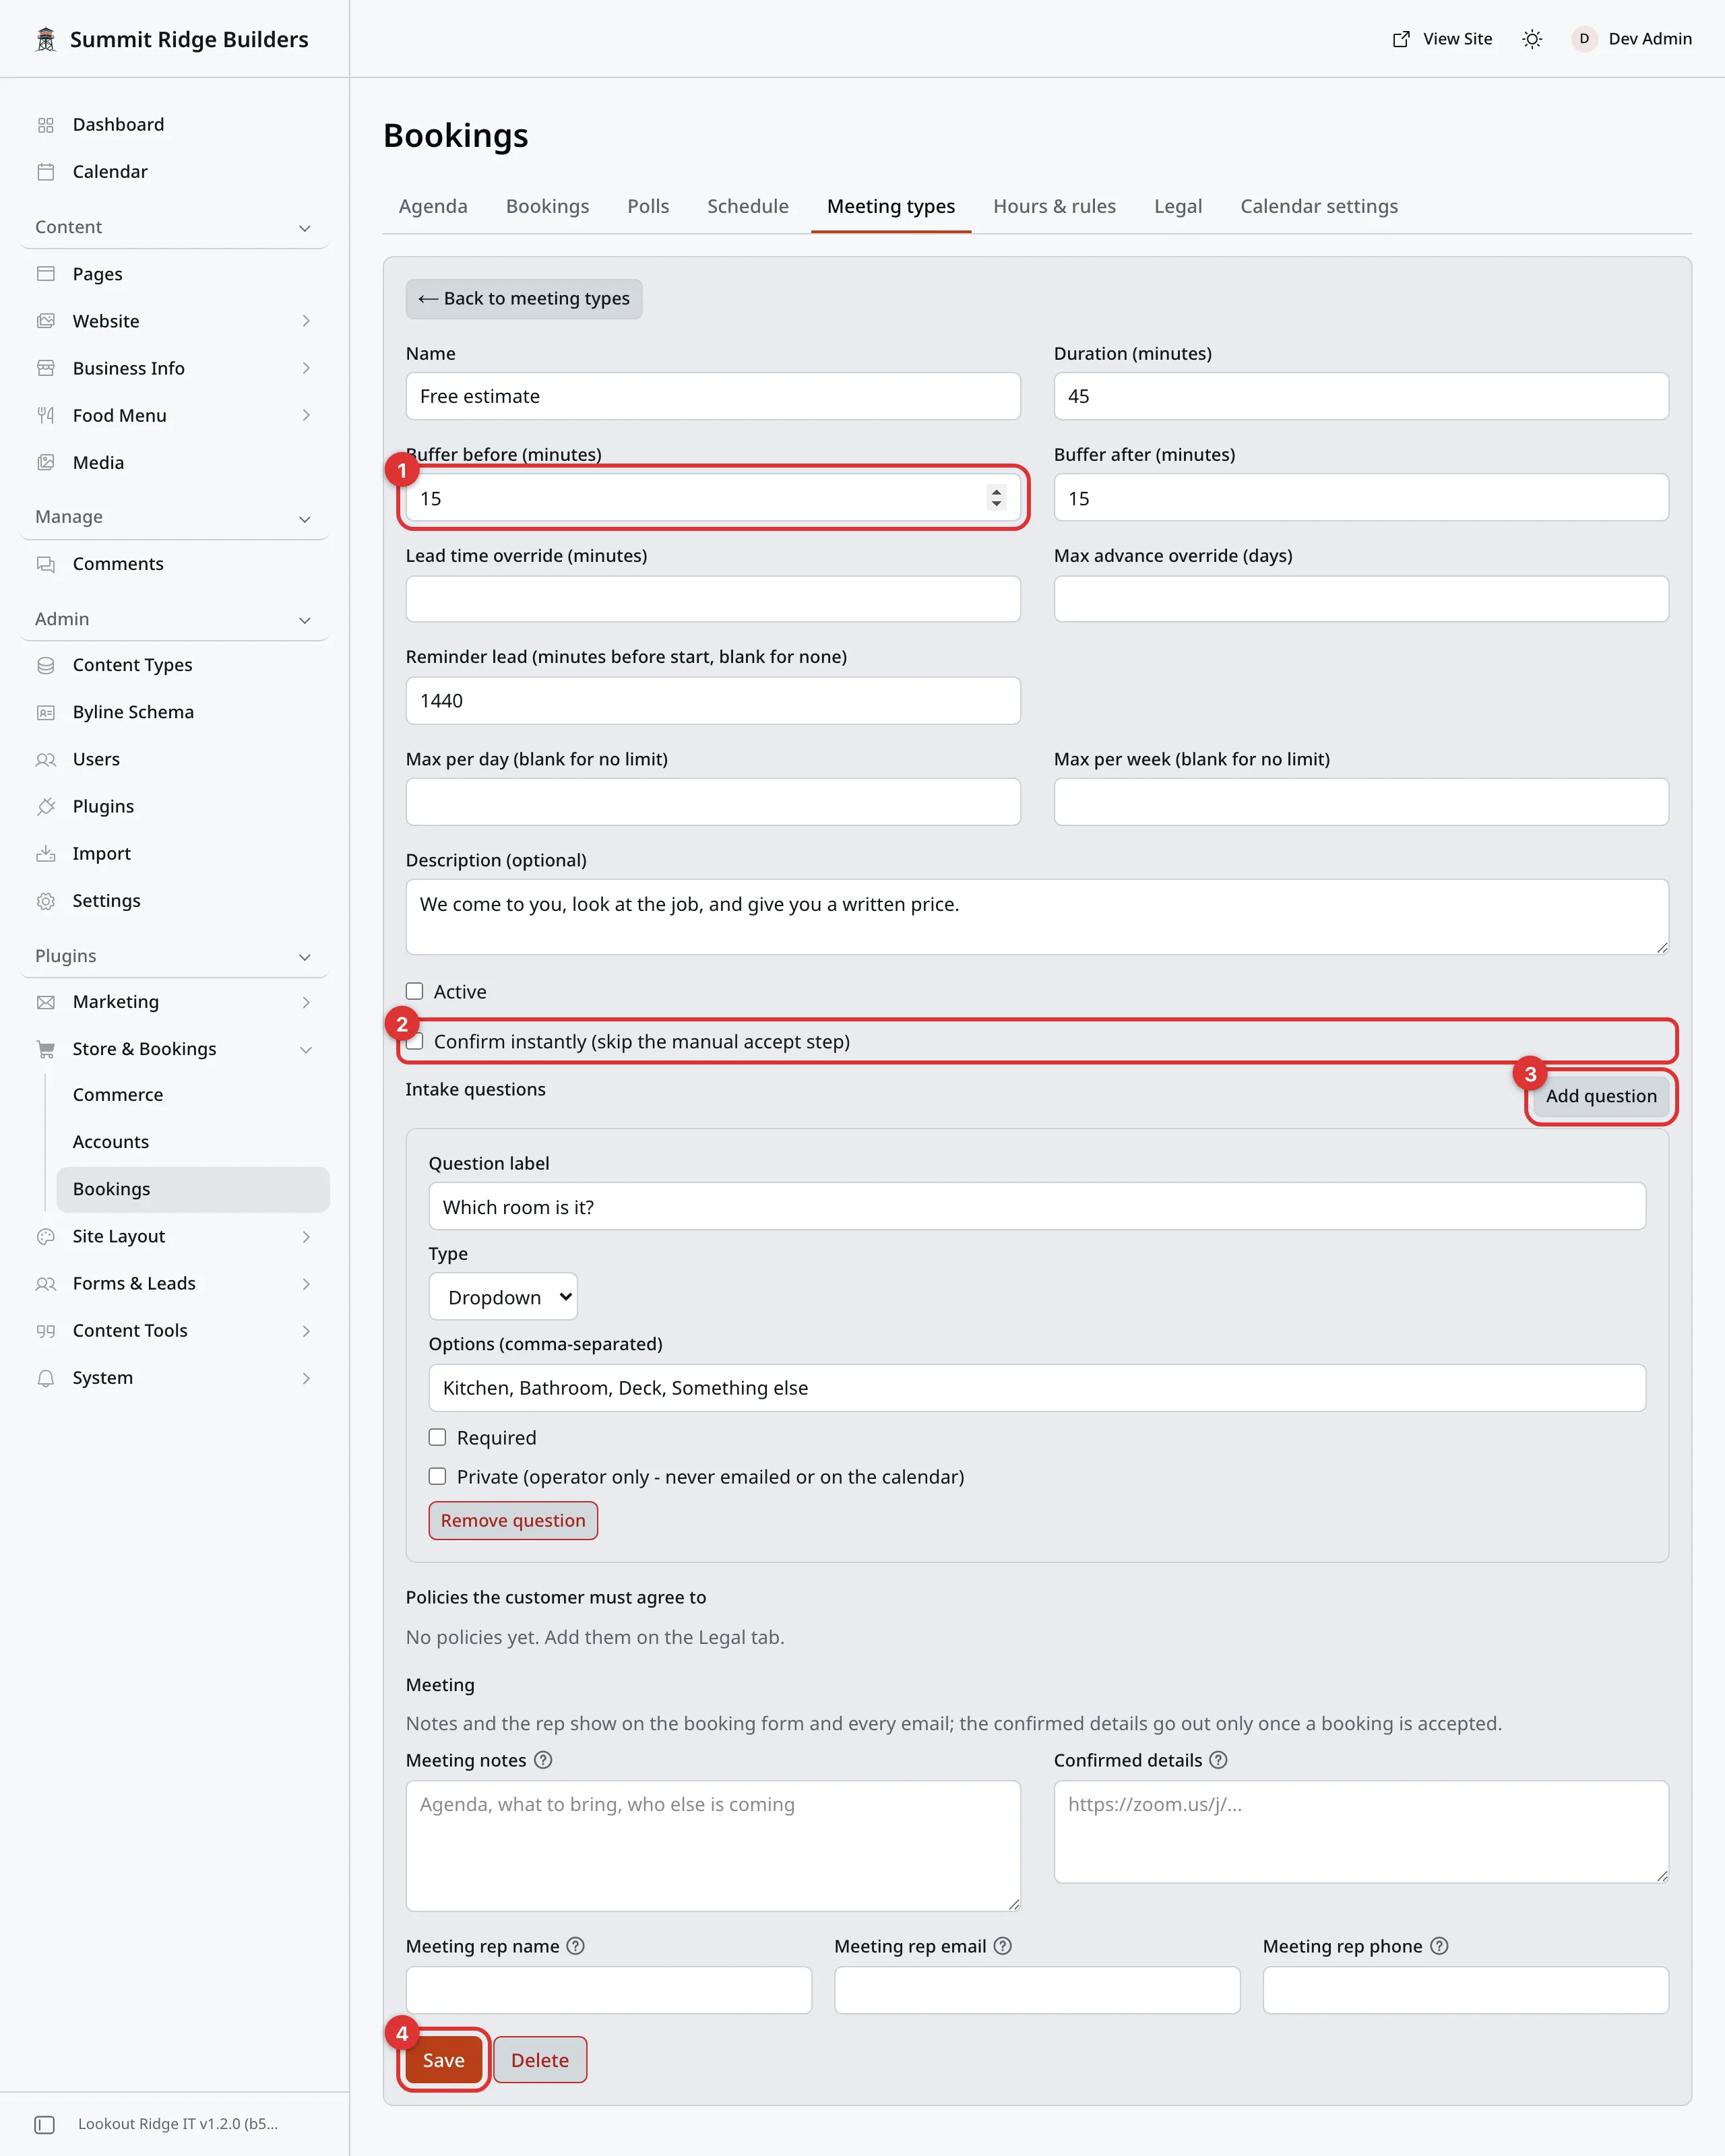Check the Private operator-only checkbox

(x=438, y=1477)
